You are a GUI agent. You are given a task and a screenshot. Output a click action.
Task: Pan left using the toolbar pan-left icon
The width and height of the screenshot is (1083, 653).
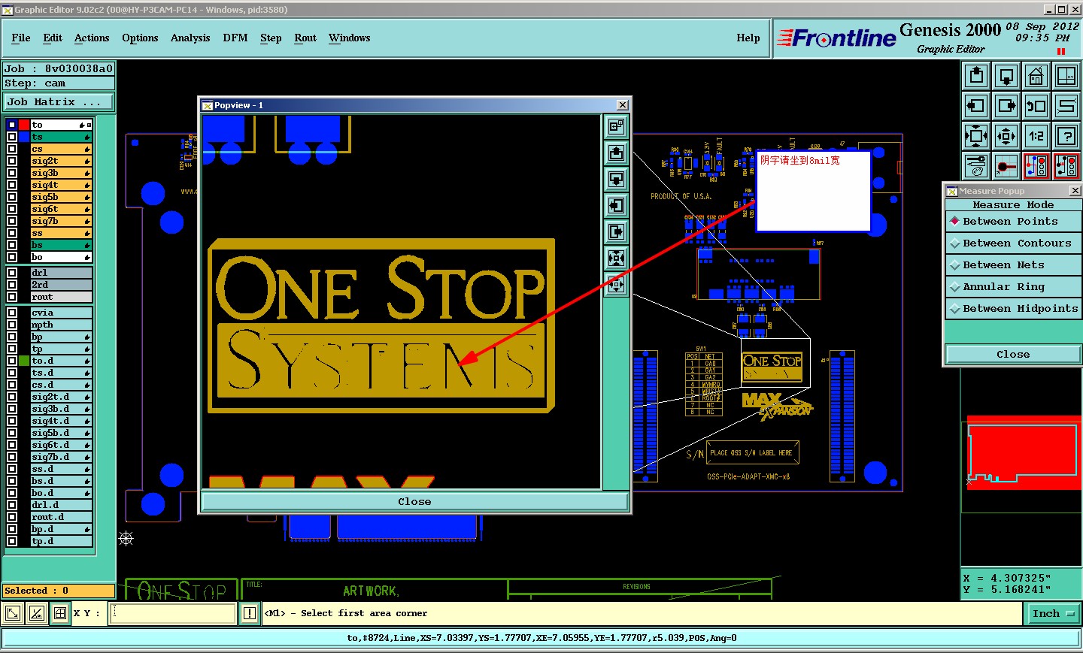pos(976,106)
